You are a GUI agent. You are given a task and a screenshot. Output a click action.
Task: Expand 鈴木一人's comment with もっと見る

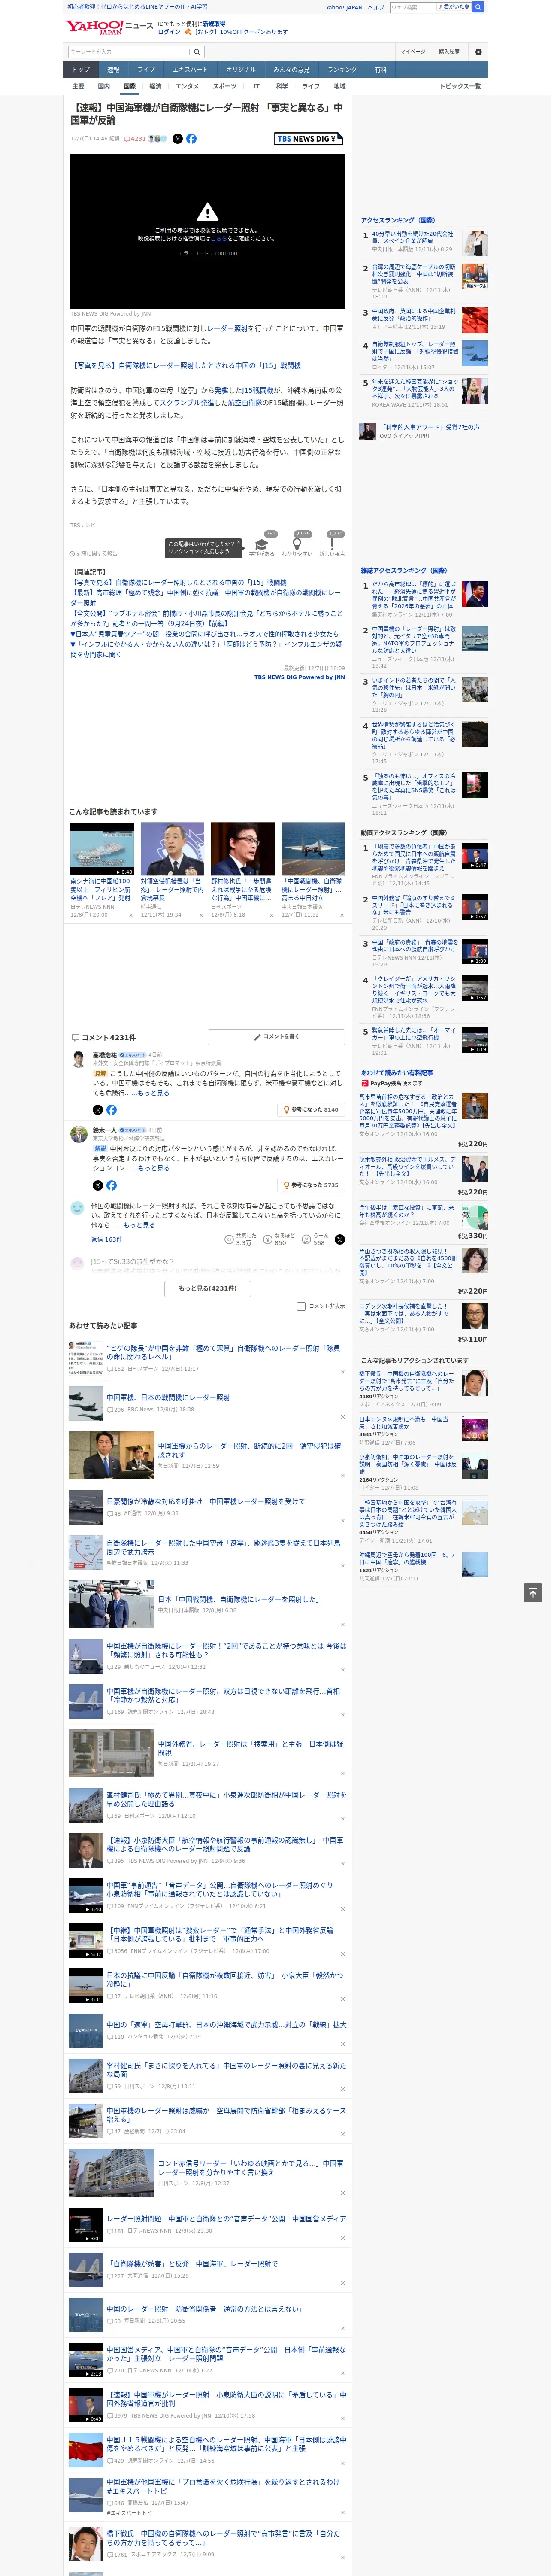tap(153, 1168)
